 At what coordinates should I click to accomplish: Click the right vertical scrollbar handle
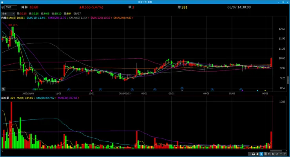[x=288, y=80]
